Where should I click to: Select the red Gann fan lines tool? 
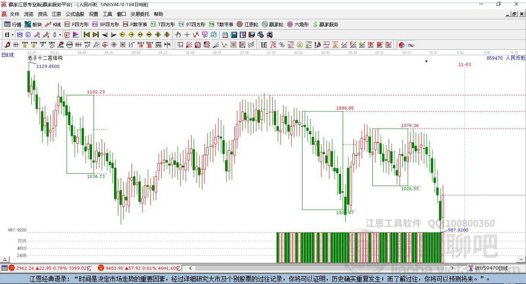click(189, 45)
